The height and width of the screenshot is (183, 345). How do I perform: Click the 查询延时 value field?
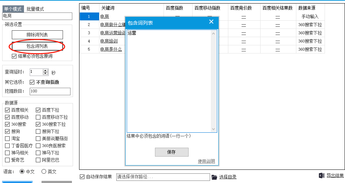click(36, 72)
